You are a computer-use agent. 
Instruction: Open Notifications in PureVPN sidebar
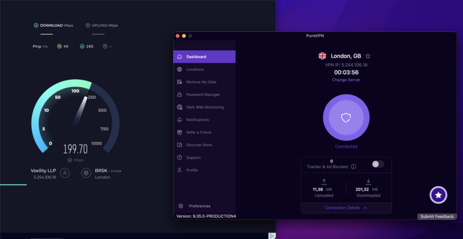pos(204,120)
